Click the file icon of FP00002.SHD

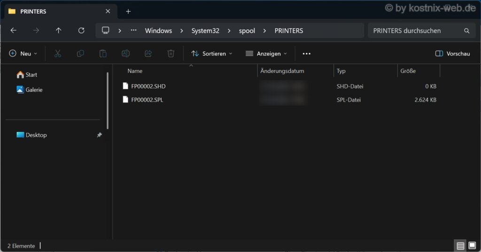(125, 86)
